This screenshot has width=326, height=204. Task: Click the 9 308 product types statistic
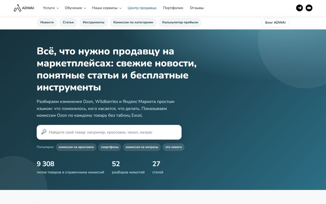[70, 168]
